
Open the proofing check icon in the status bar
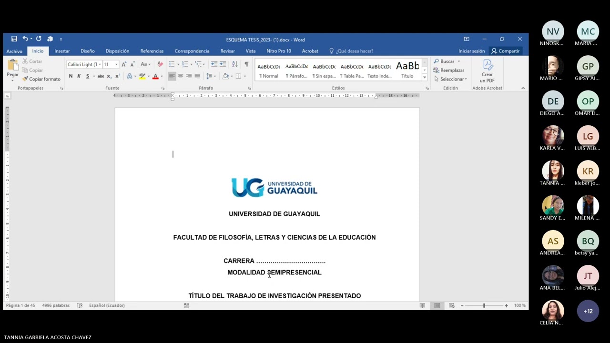80,305
